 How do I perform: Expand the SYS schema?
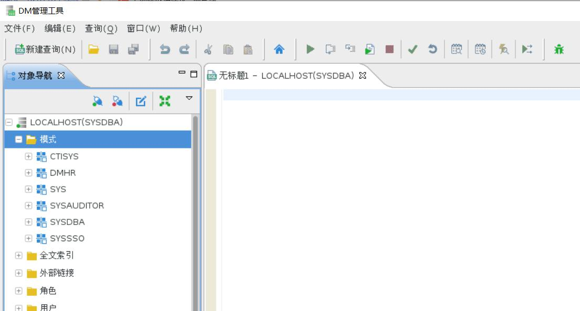click(x=28, y=189)
